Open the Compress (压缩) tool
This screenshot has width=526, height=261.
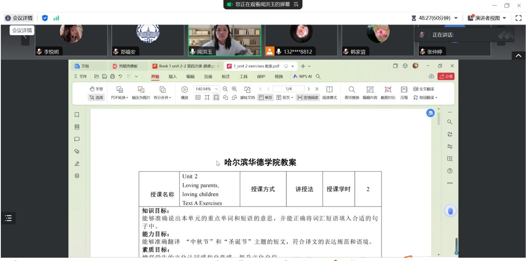pos(404,92)
